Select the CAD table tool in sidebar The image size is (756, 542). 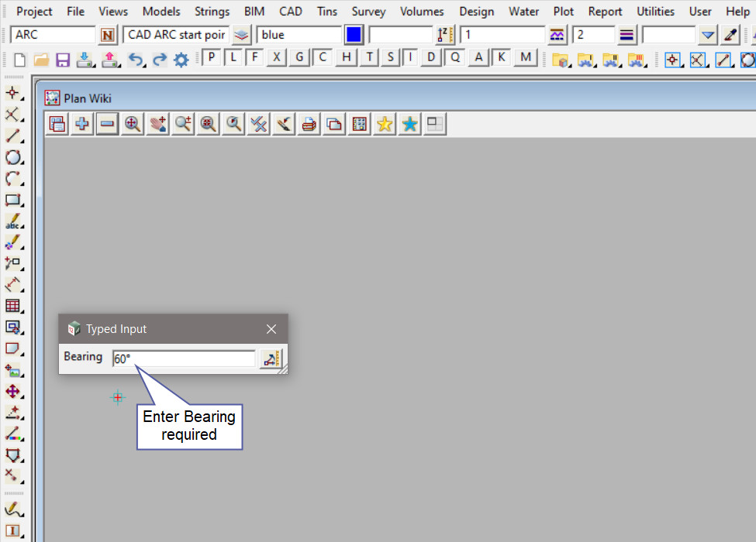click(x=12, y=306)
